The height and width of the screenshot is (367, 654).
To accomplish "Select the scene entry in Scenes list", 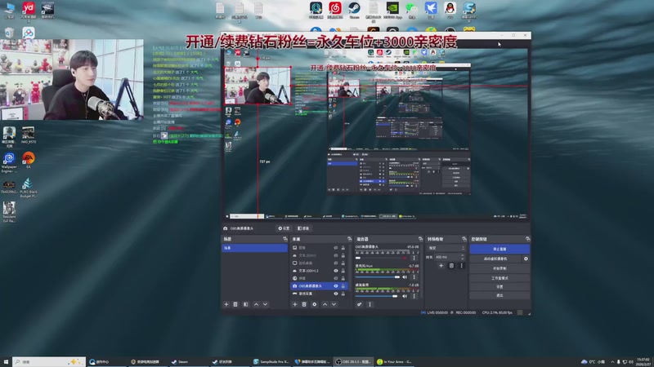I will (254, 248).
